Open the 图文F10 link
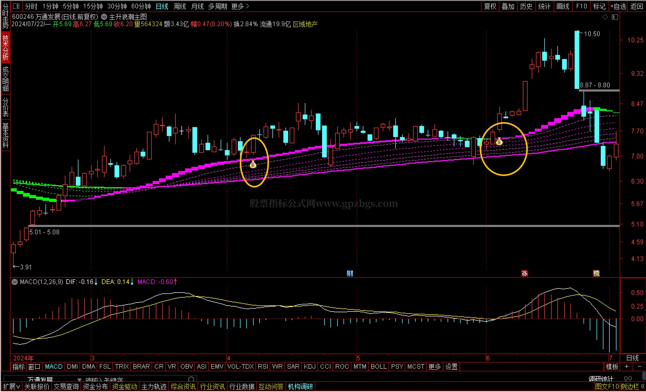Image resolution: width=646 pixels, height=392 pixels. [607, 387]
